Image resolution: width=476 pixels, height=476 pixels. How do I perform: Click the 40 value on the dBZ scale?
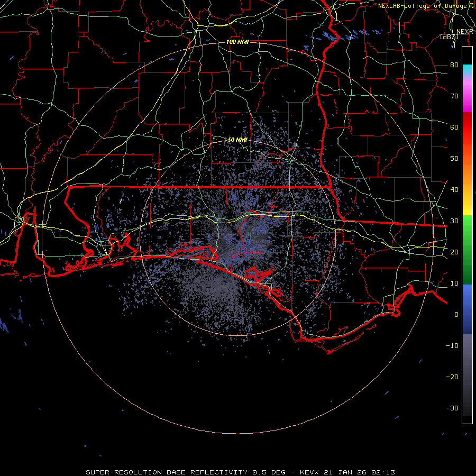click(x=454, y=189)
